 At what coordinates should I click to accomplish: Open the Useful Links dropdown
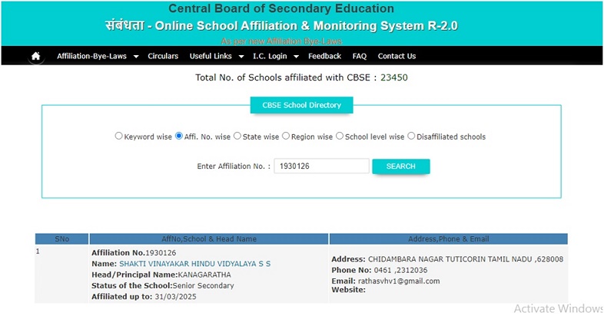coord(216,56)
